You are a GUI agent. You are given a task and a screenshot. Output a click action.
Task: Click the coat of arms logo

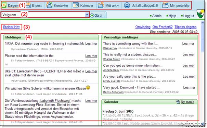tap(200, 14)
